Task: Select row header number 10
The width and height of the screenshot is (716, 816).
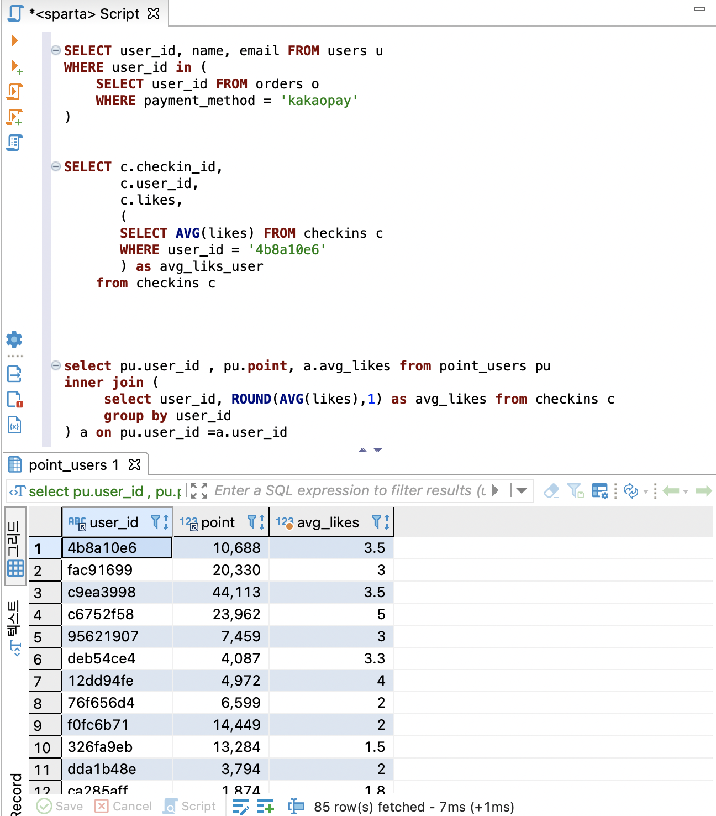Action: click(x=45, y=747)
